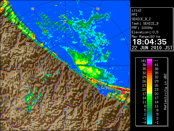Select the '22 JUN 2010 JST' date
This screenshot has width=174, height=131.
point(152,48)
